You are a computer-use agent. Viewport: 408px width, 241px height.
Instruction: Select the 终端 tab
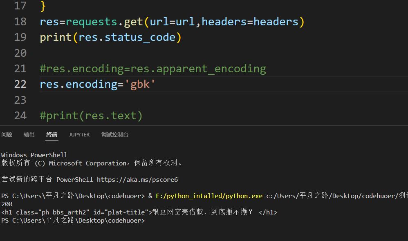52,134
